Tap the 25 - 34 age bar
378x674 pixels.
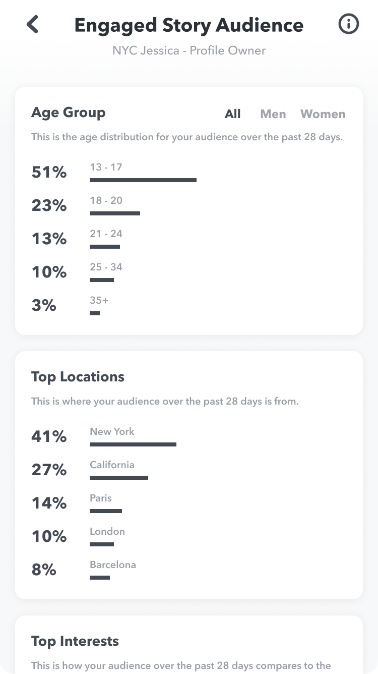102,280
